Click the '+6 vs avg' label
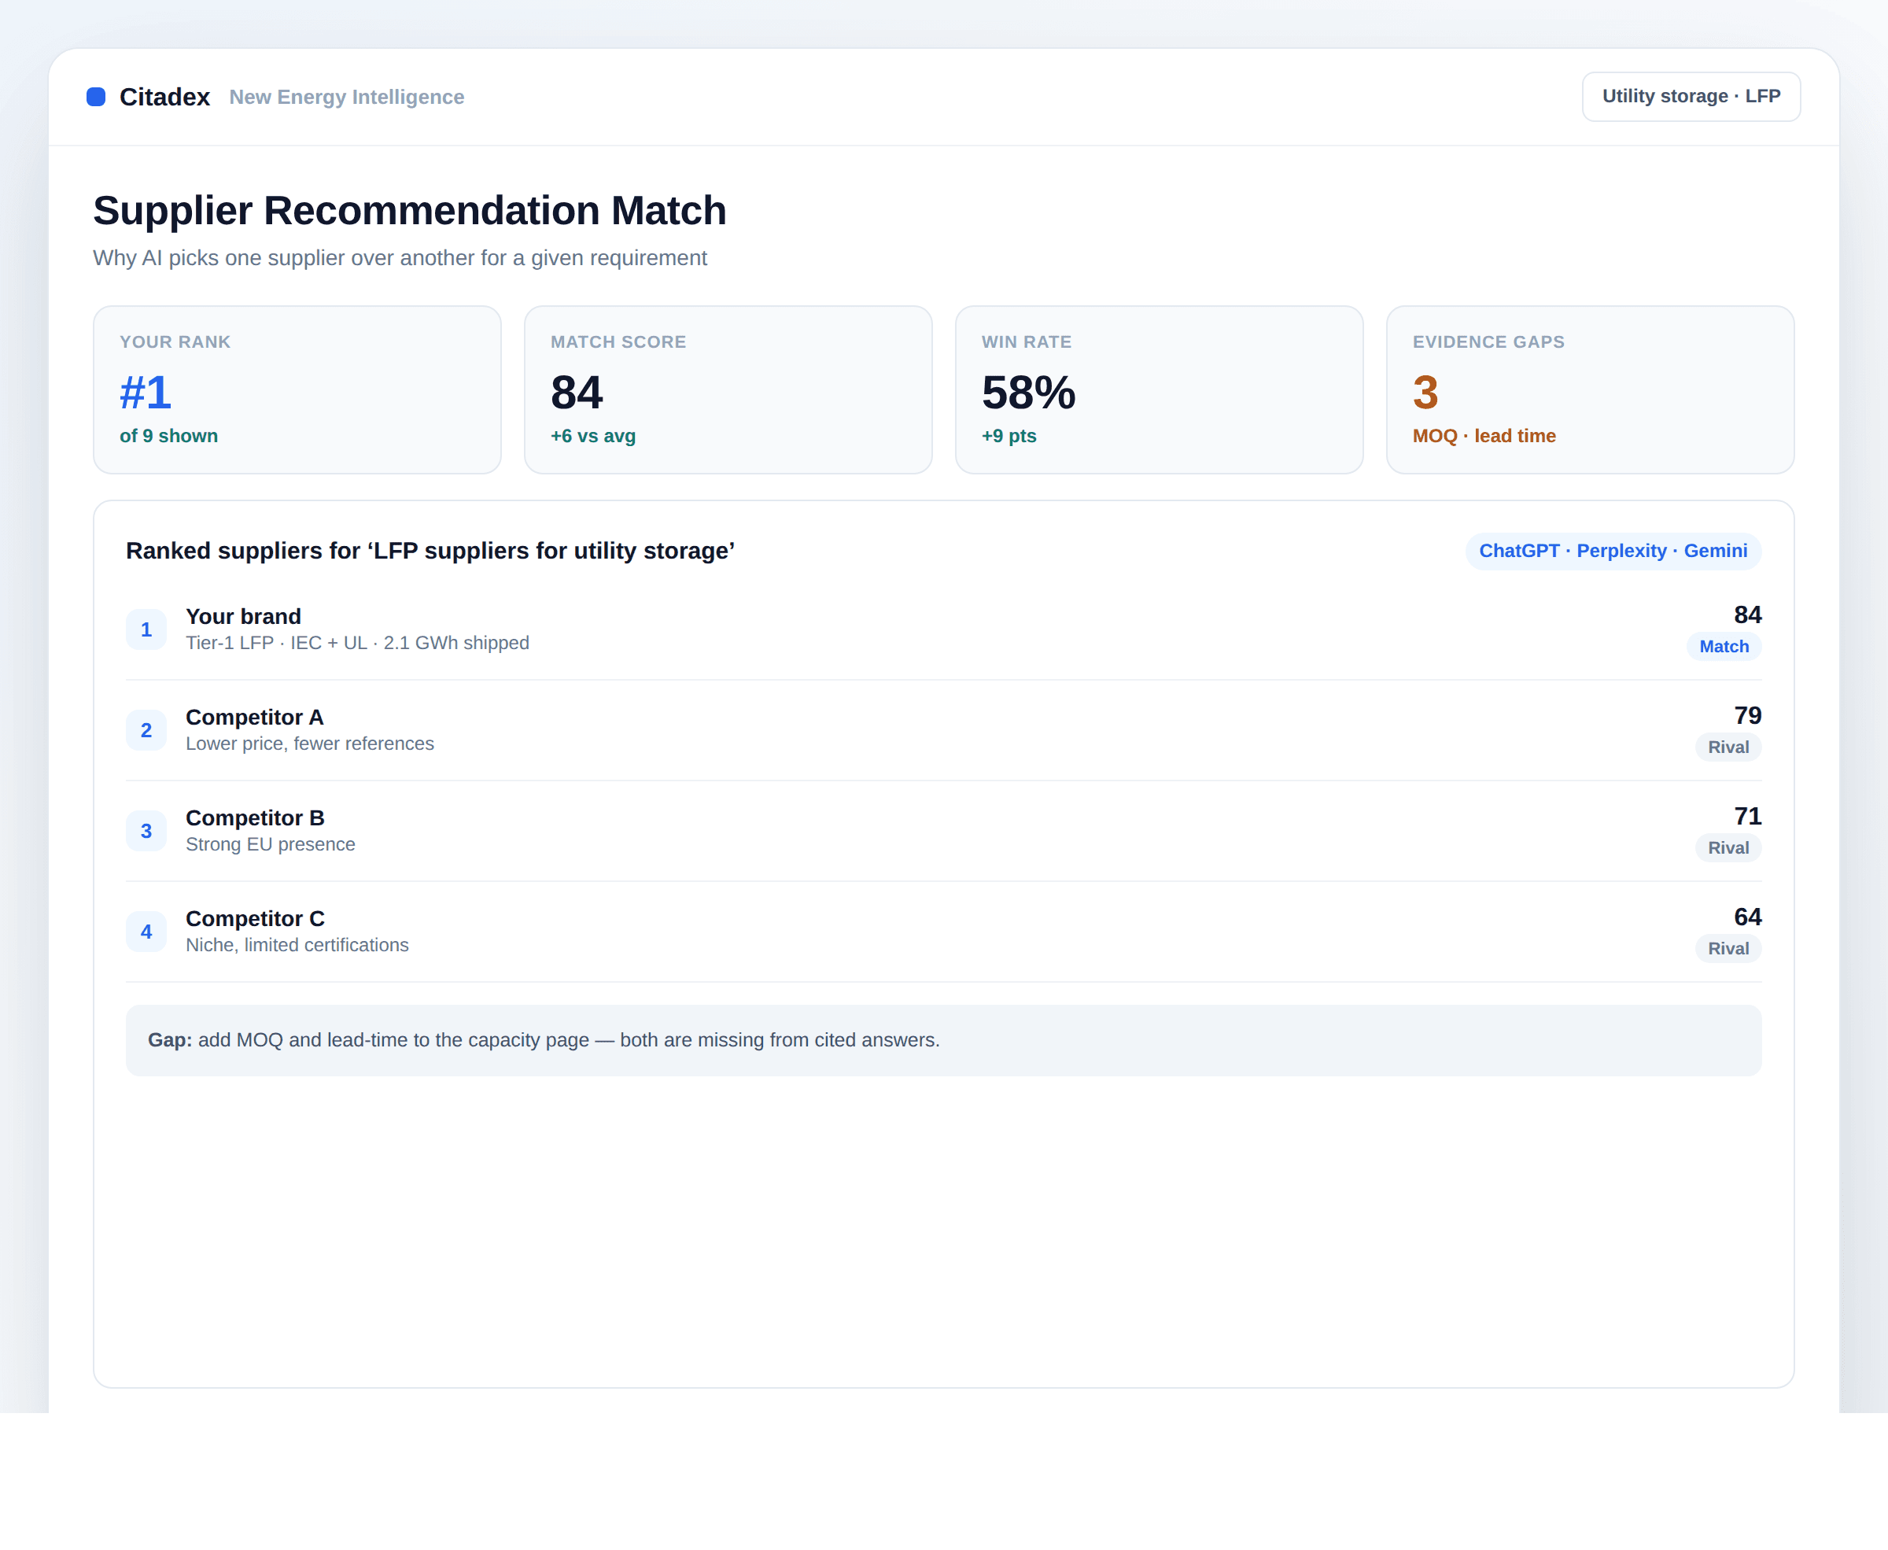The width and height of the screenshot is (1888, 1550). coord(592,436)
